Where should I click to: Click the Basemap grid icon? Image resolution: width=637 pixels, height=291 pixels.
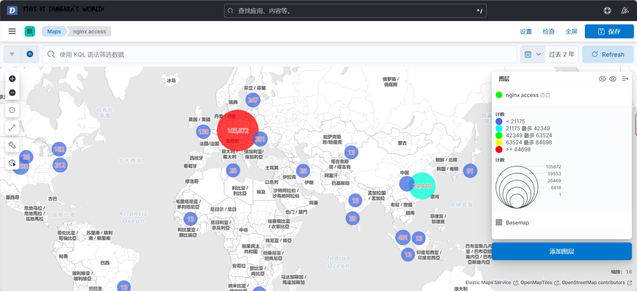pos(499,222)
